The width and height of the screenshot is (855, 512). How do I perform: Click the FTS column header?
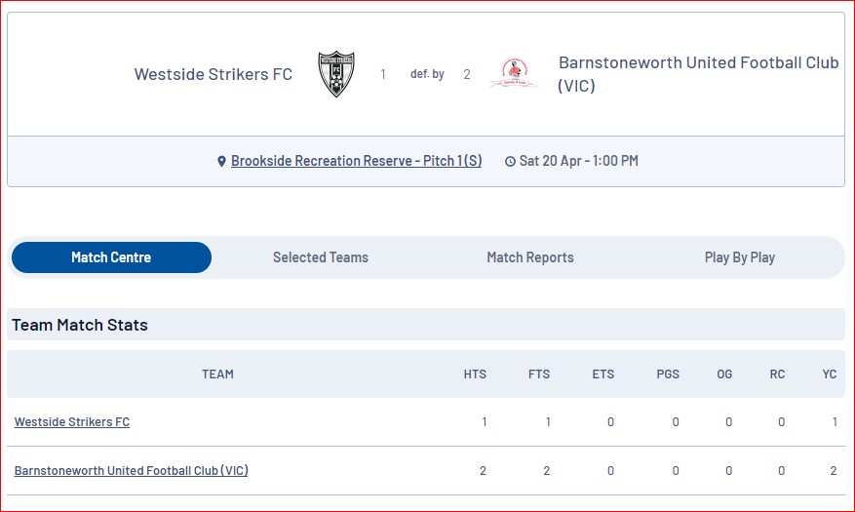tap(539, 374)
